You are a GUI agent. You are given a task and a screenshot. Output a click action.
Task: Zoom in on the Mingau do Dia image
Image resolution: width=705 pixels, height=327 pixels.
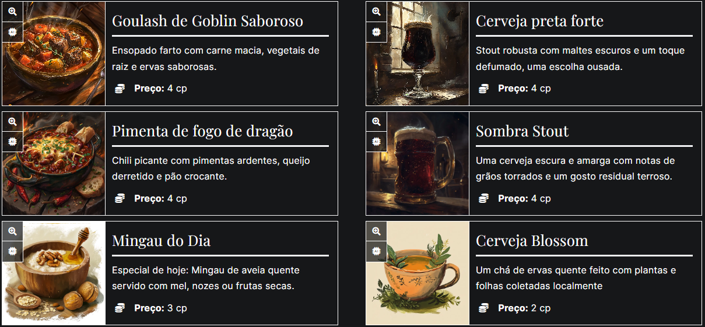(x=12, y=231)
